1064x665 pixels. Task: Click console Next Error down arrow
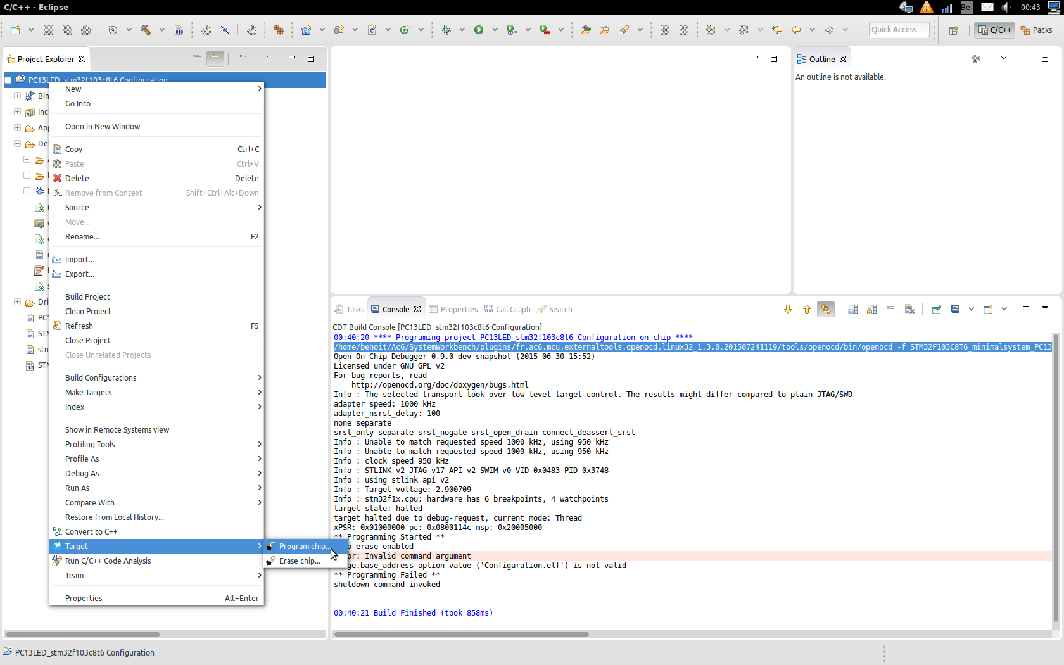[x=788, y=309]
